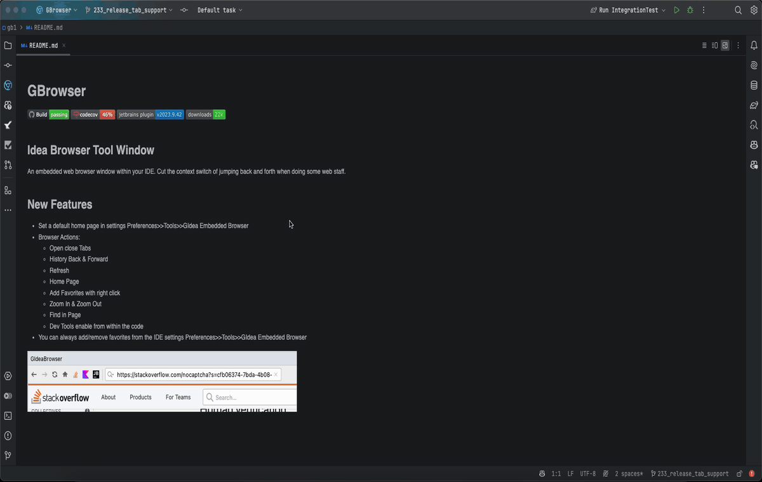Toggle the read-only lock in status bar
This screenshot has width=762, height=482.
pos(739,474)
